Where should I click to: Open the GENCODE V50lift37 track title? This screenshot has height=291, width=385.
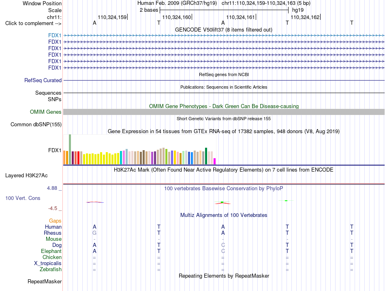coord(223,30)
